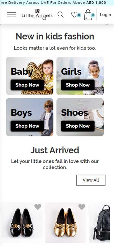Viewport: 114px width, 246px height.
Task: Click the Little Angels logo
Action: point(37,15)
